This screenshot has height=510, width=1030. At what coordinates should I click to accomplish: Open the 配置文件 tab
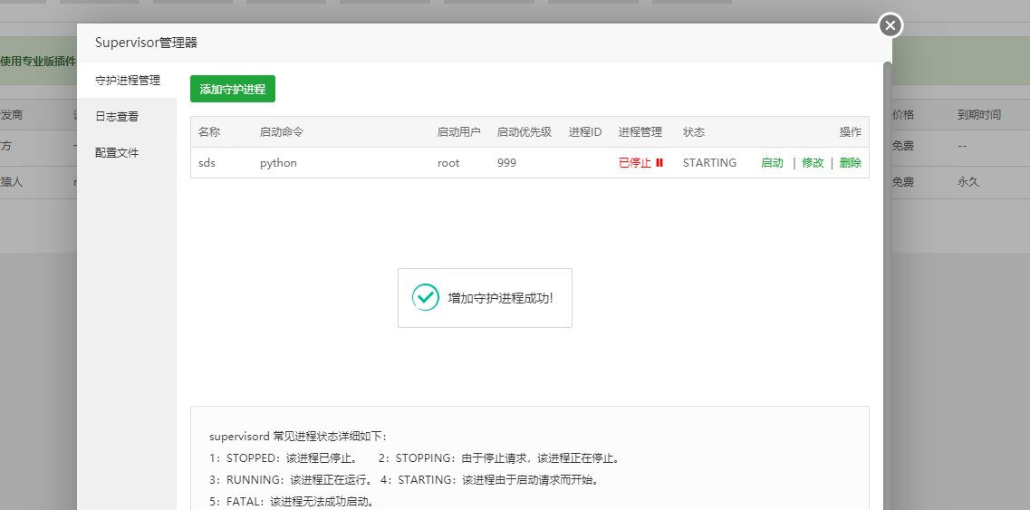(x=117, y=152)
